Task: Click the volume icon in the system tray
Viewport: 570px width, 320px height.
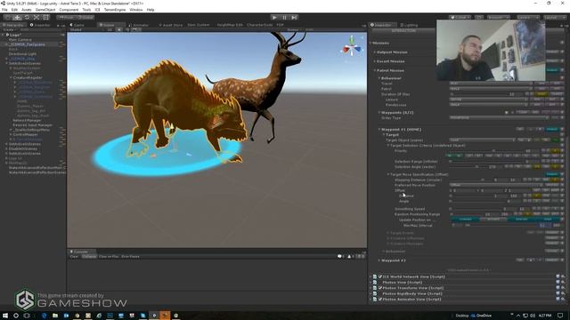Action: [533, 316]
